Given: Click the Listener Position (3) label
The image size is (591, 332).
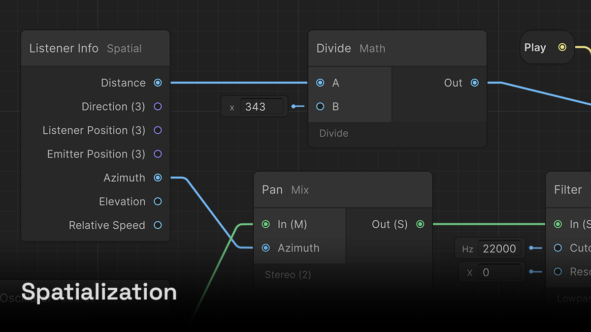Looking at the screenshot, I should pyautogui.click(x=94, y=130).
